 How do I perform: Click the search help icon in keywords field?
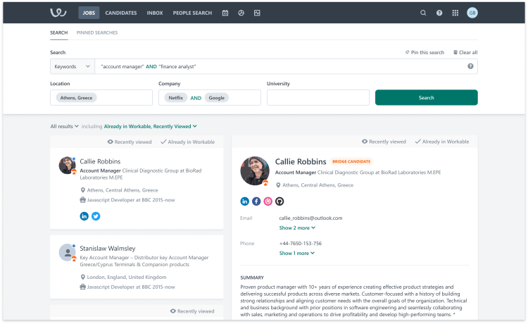pyautogui.click(x=470, y=66)
